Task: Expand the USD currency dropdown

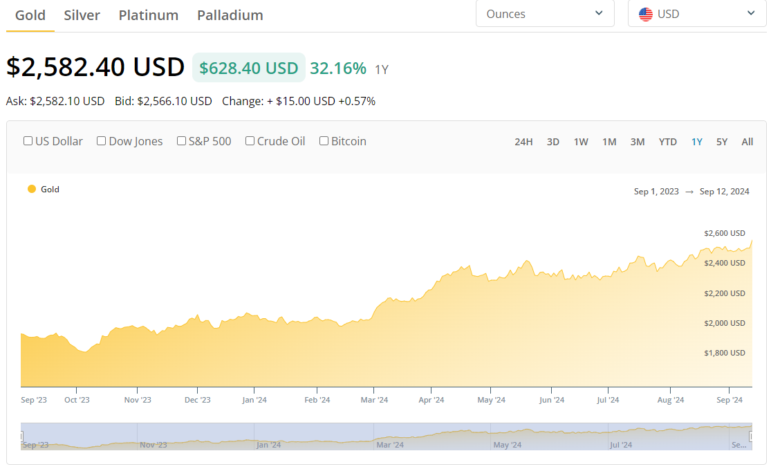Action: pos(697,14)
